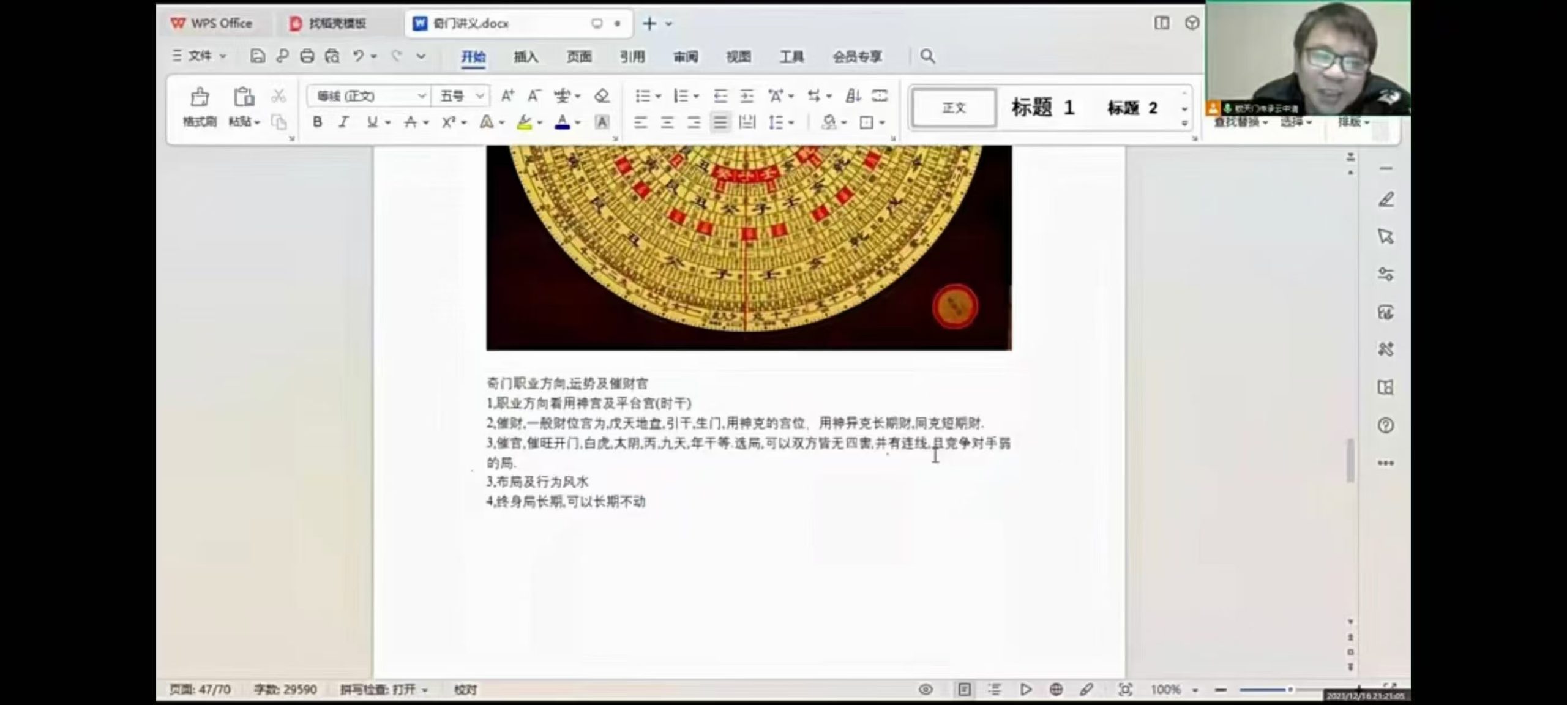The image size is (1567, 705).
Task: Apply the 正文 style
Action: (x=954, y=108)
